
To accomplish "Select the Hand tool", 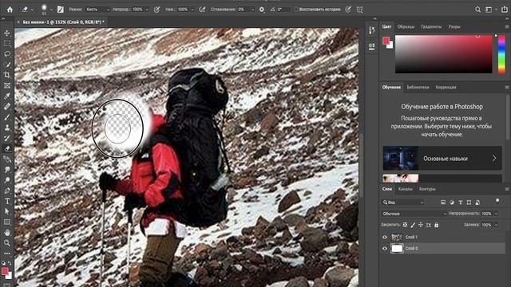I will (7, 232).
